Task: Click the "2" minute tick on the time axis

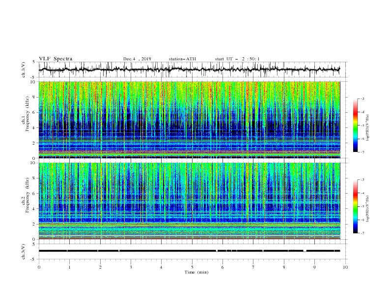Action: pos(100,267)
